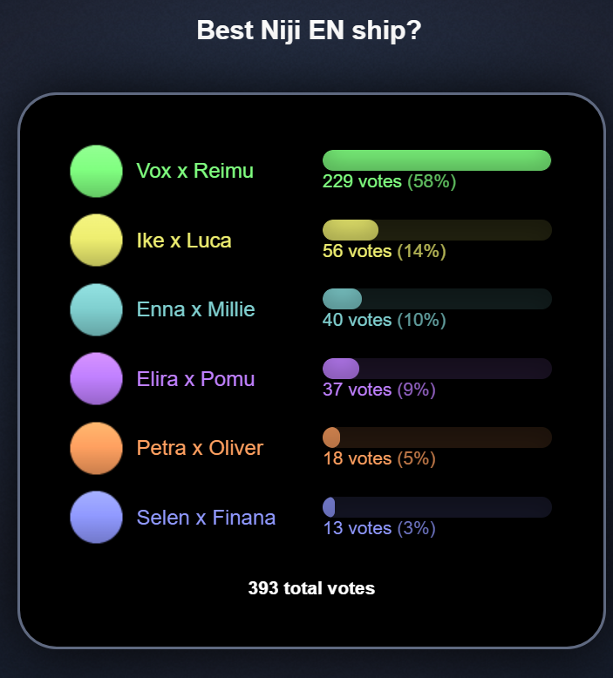Click the purple 9% progress bar
Image resolution: width=613 pixels, height=678 pixels.
437,369
